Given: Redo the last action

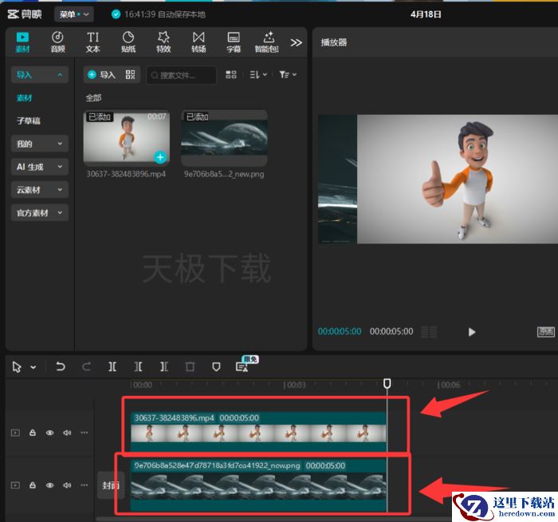Looking at the screenshot, I should tap(86, 366).
